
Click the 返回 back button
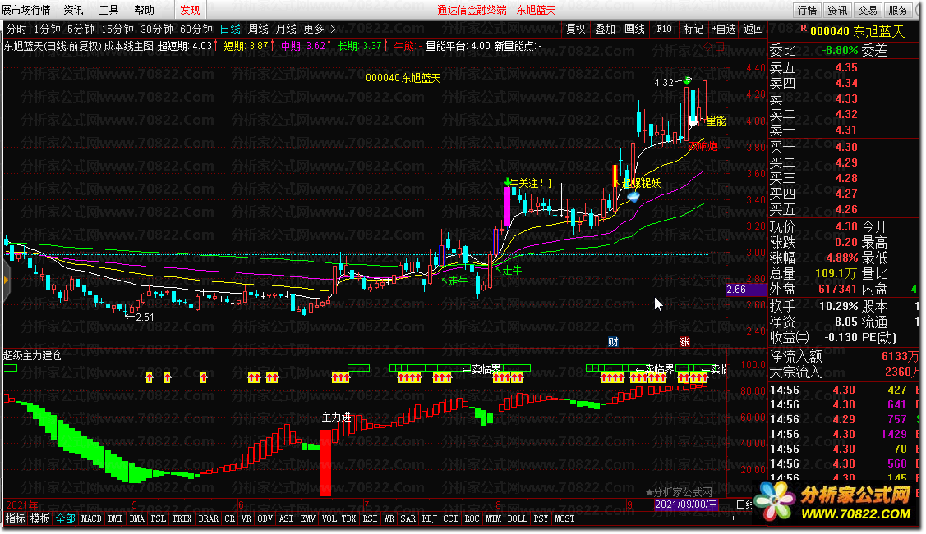pos(753,29)
